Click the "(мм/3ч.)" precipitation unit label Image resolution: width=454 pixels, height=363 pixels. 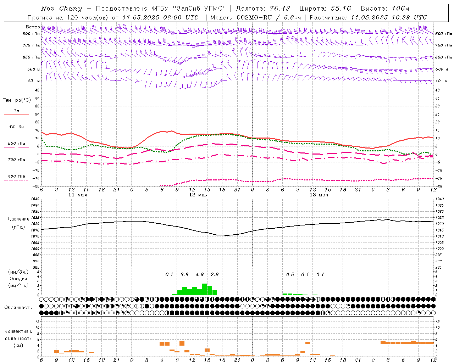click(x=18, y=272)
